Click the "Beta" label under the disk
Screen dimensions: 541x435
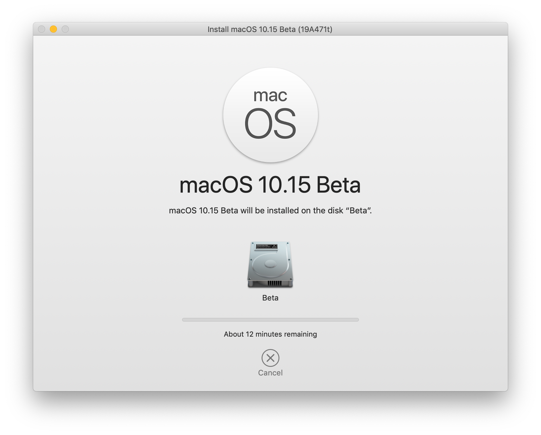pyautogui.click(x=270, y=298)
